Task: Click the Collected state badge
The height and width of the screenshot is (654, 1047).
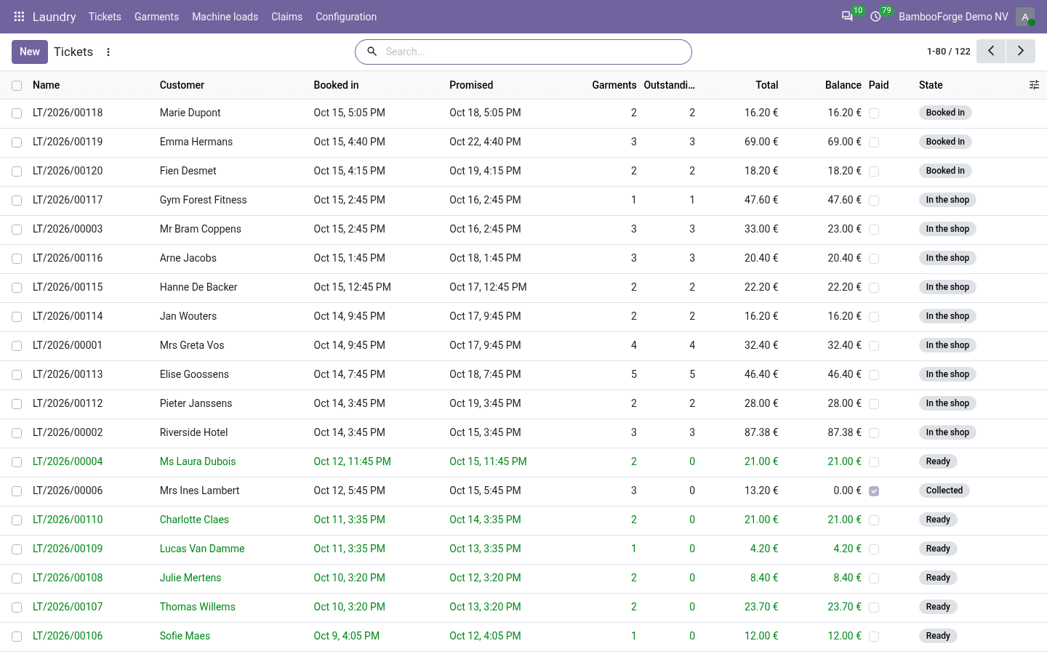Action: coord(944,490)
